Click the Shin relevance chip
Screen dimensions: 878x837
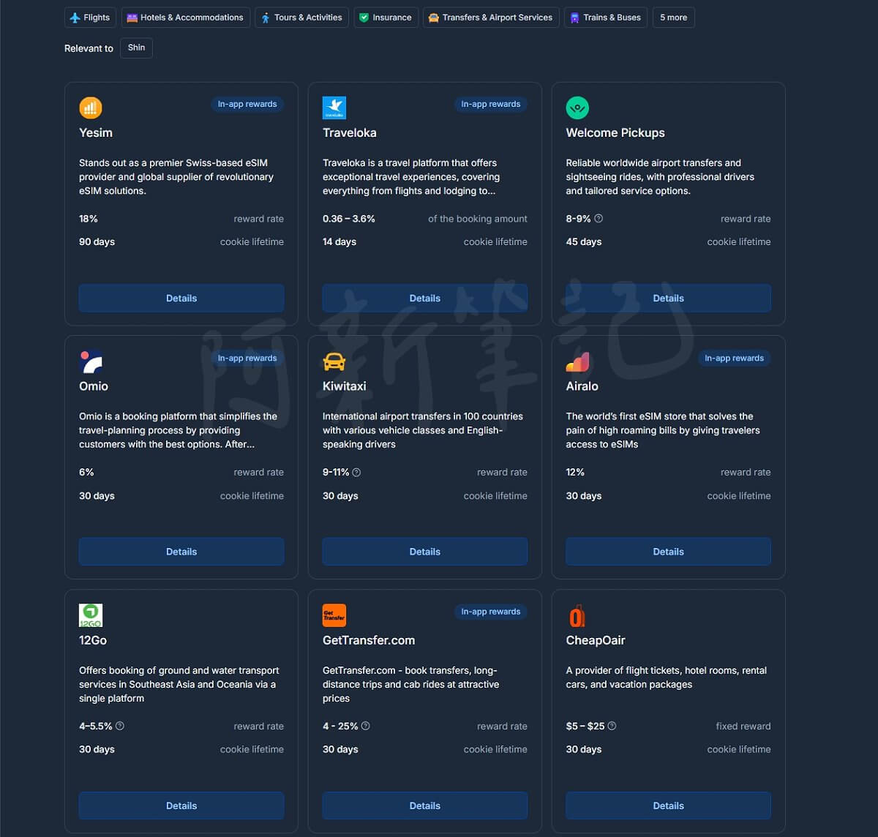click(136, 48)
